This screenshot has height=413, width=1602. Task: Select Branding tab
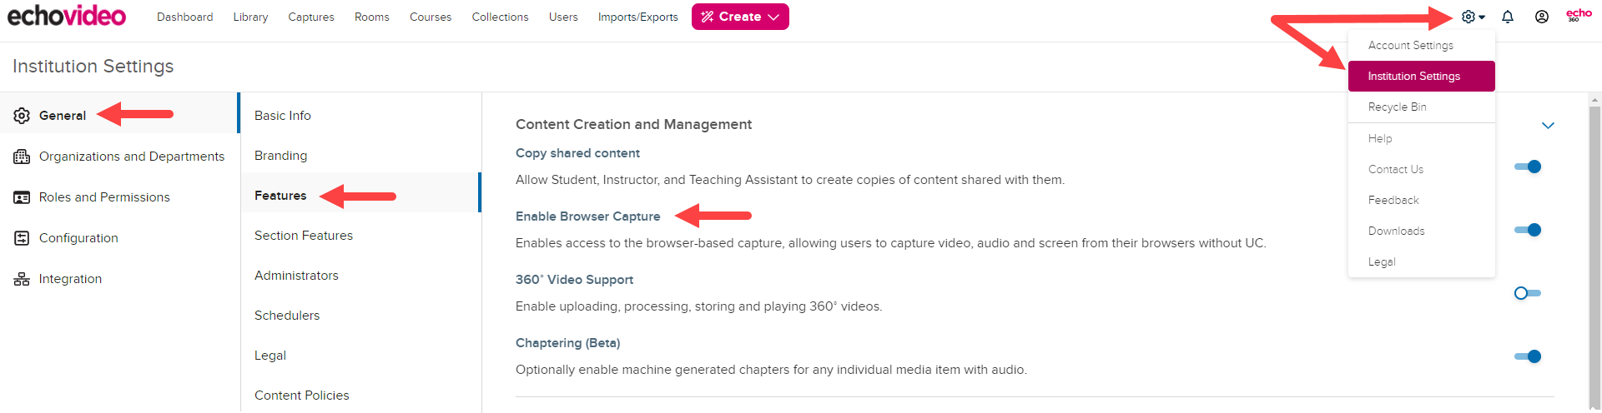tap(360, 155)
